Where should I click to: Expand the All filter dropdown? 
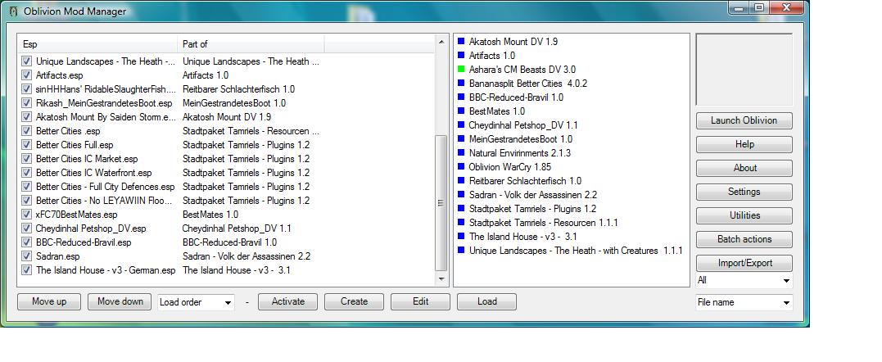tap(744, 281)
